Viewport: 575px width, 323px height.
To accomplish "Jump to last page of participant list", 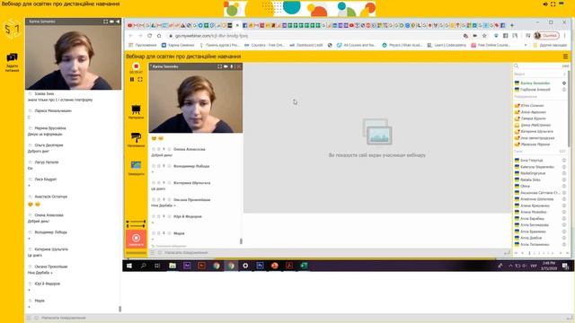I will (567, 253).
